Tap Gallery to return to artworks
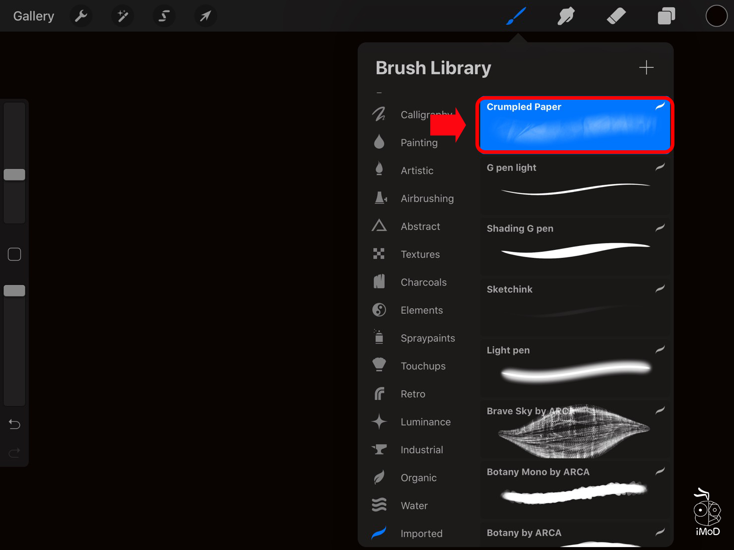The height and width of the screenshot is (550, 734). pyautogui.click(x=33, y=15)
